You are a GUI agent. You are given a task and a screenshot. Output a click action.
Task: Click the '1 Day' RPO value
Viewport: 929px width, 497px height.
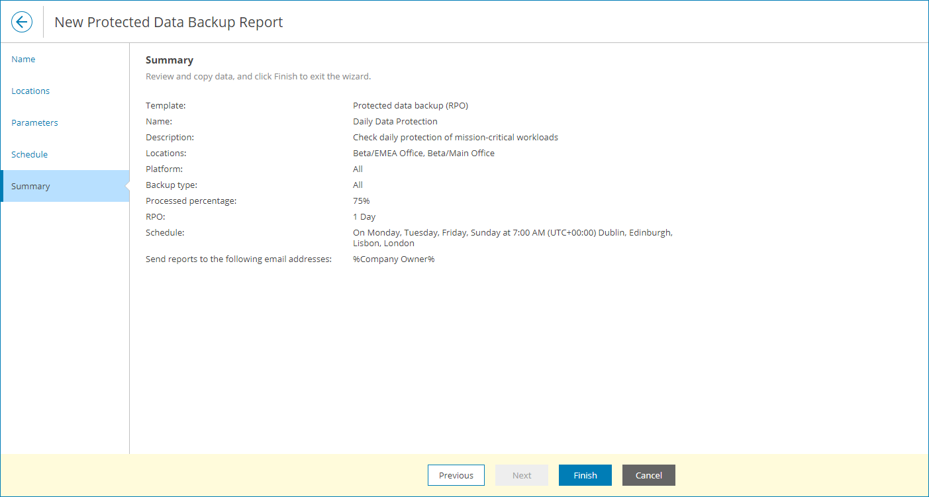tap(364, 216)
